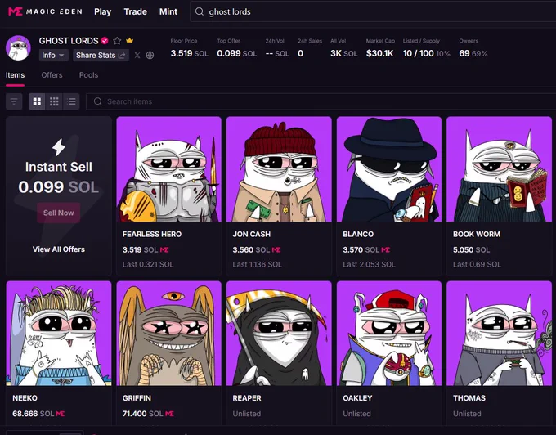Click the FEARLESS HERO title text
The image size is (556, 435).
152,235
